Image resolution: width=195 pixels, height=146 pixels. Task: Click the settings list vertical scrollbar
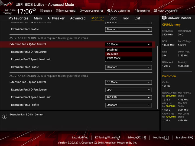coord(158,78)
